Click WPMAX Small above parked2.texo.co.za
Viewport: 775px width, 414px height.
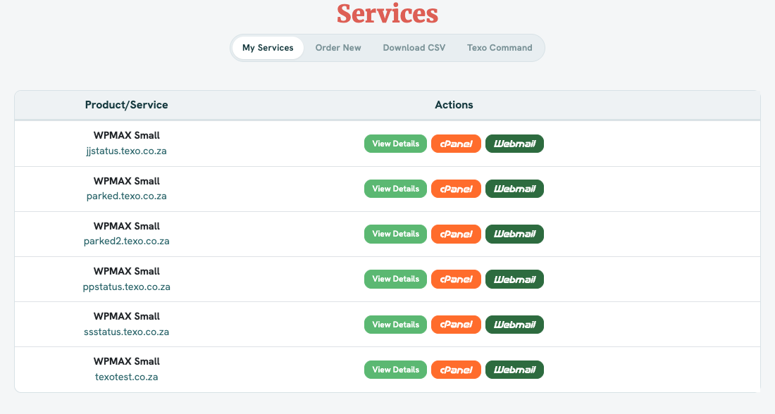point(127,226)
